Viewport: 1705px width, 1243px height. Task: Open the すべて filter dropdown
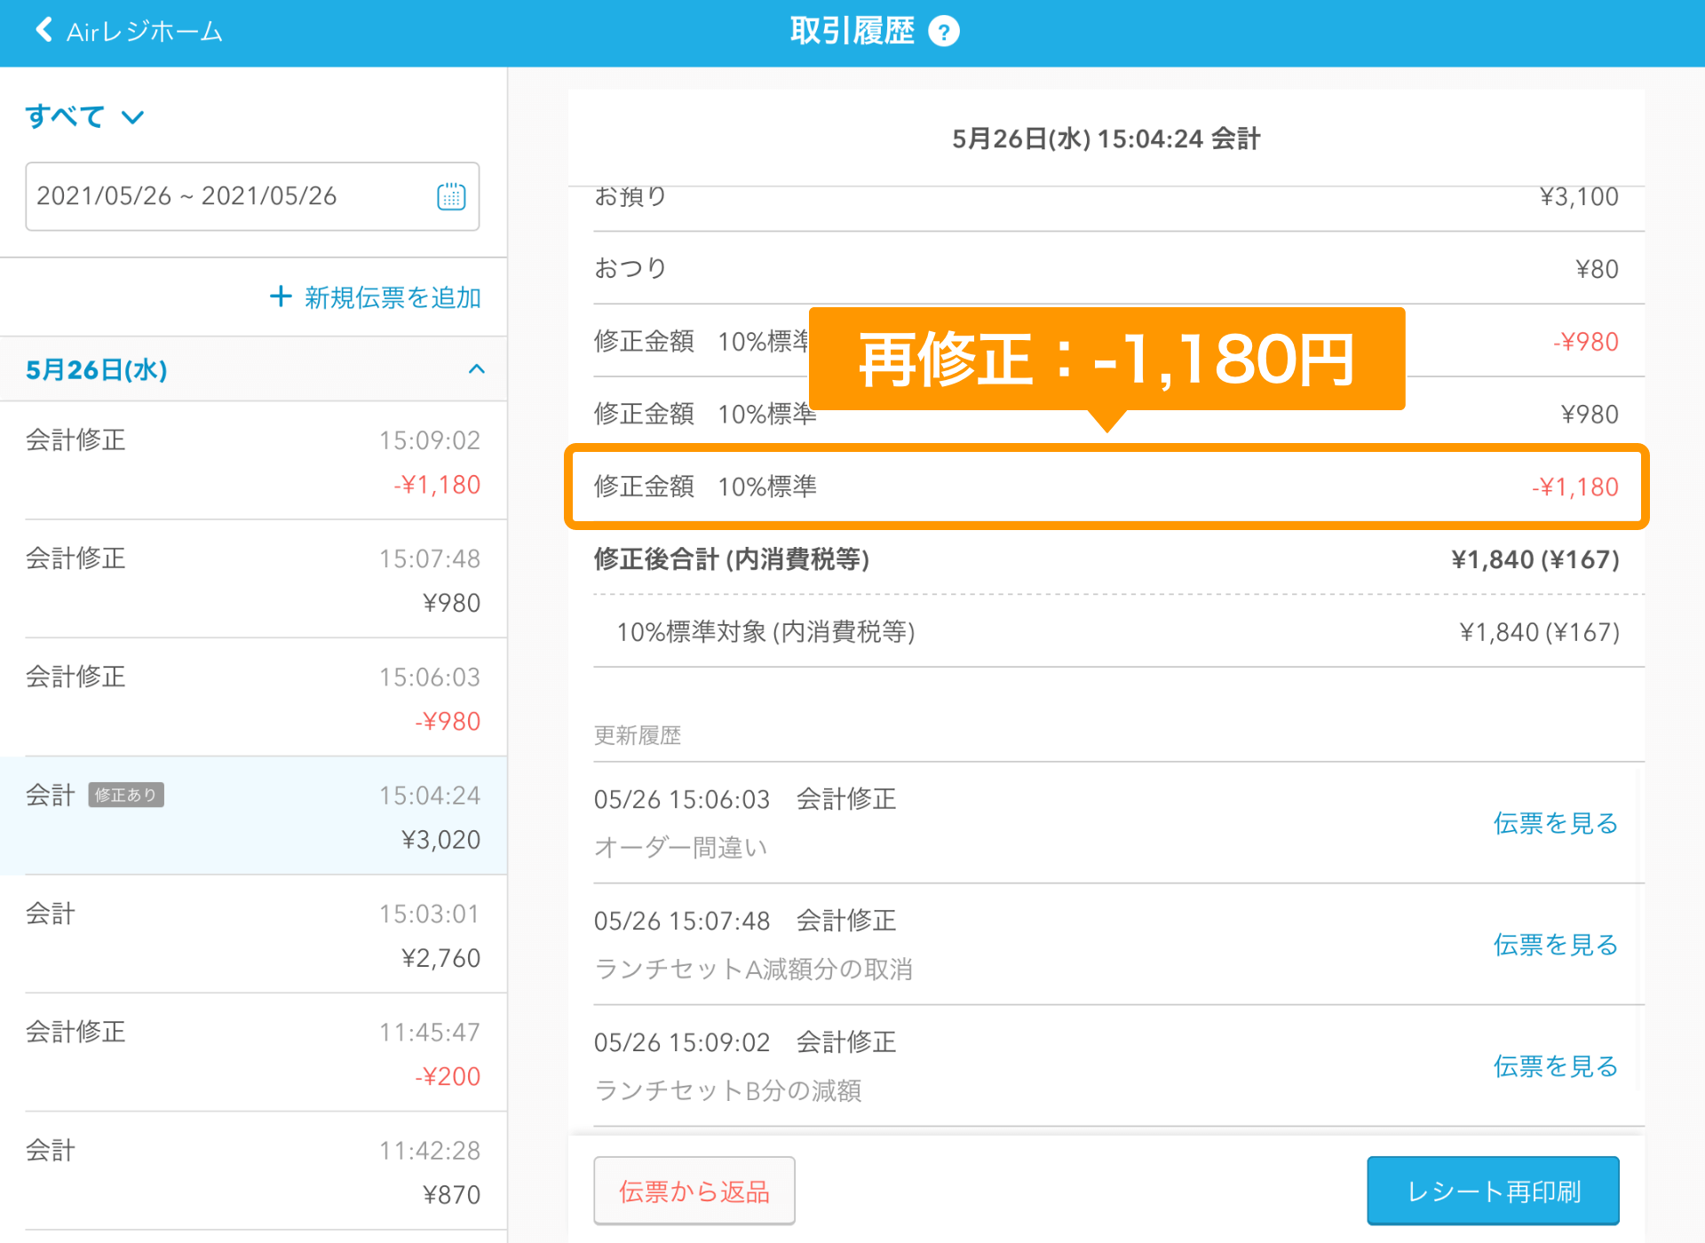(84, 116)
